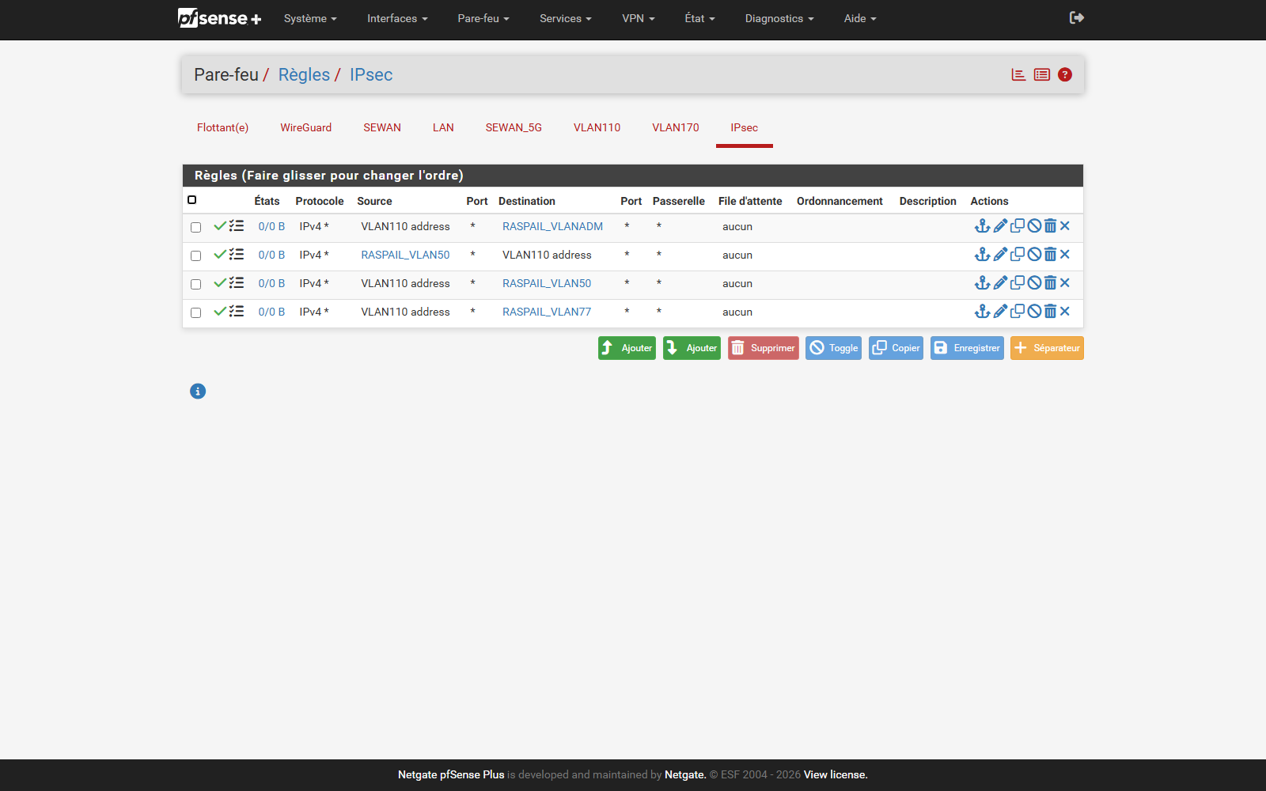Image resolution: width=1266 pixels, height=791 pixels.
Task: Copy the rule with source RASPAIL_VLAN50
Action: 1018,255
